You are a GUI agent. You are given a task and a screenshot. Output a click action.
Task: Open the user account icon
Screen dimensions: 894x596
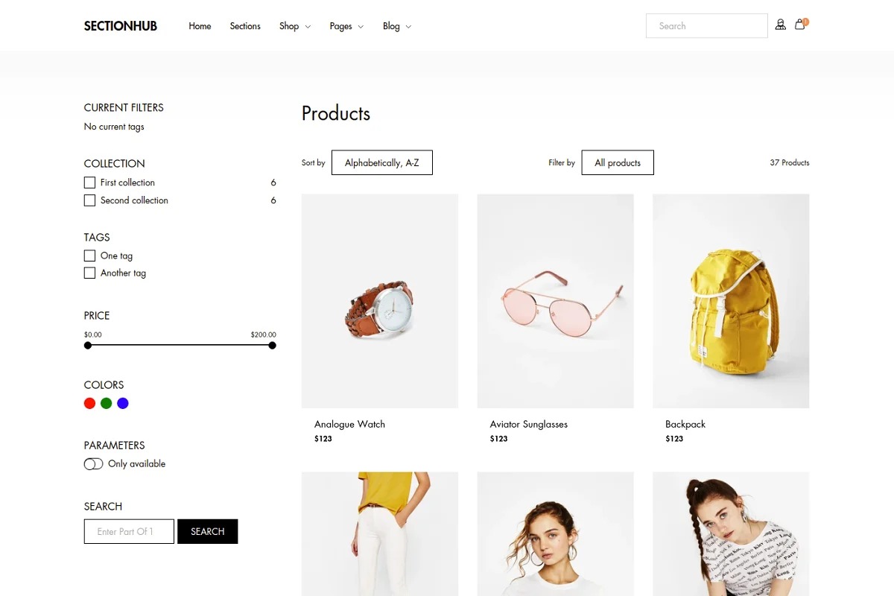coord(780,25)
